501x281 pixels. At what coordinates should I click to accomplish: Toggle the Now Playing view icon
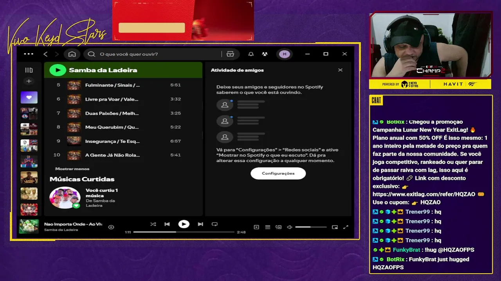point(256,227)
